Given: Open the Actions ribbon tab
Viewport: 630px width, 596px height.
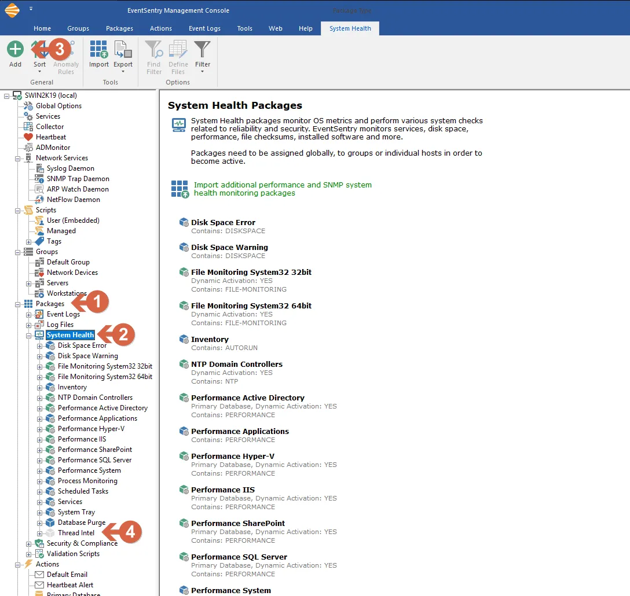Looking at the screenshot, I should click(161, 28).
